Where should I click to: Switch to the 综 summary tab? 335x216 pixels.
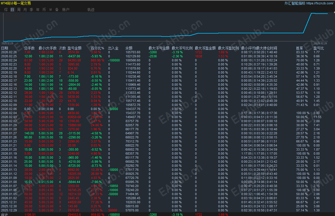(x=6, y=10)
